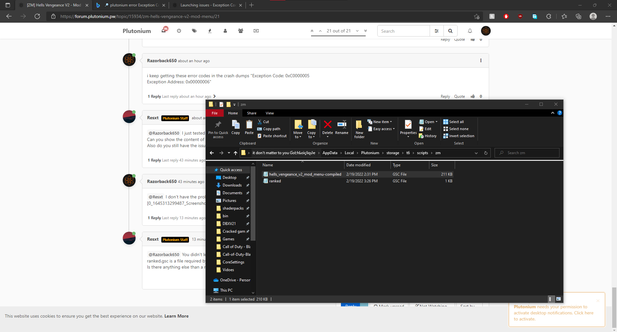The height and width of the screenshot is (332, 617).
Task: Refresh the Explorer folder view
Action: 486,153
